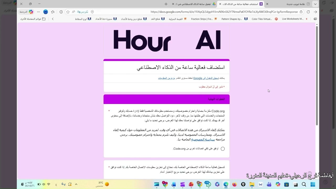Close the 'علامة تبويب جديدة' tab
The height and width of the screenshot is (189, 336).
tap(267, 4)
